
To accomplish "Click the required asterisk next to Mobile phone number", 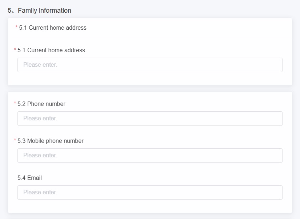I will point(15,140).
